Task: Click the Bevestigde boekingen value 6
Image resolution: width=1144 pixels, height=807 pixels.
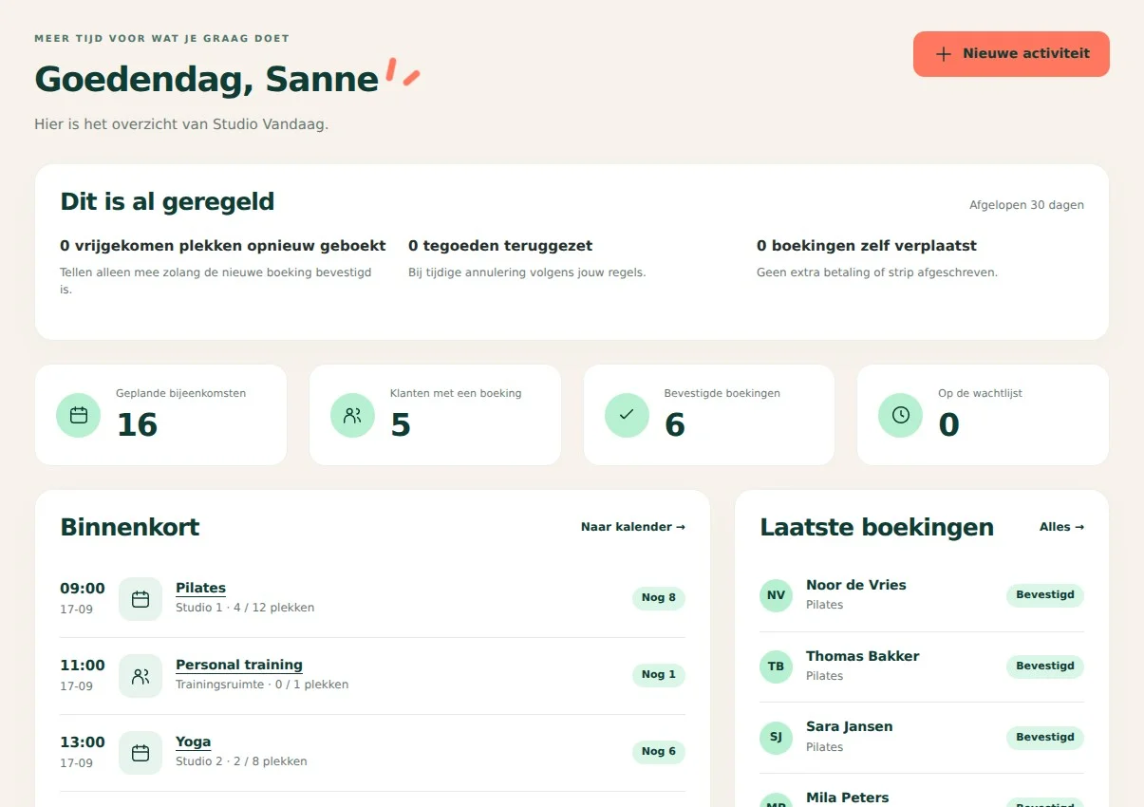Action: pyautogui.click(x=675, y=425)
